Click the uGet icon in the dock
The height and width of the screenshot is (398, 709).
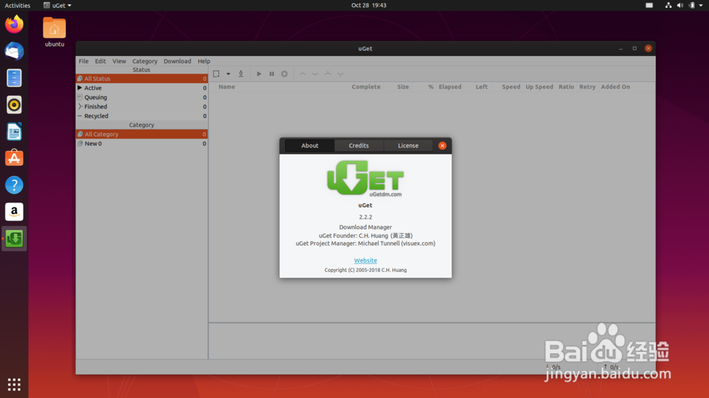[x=14, y=239]
